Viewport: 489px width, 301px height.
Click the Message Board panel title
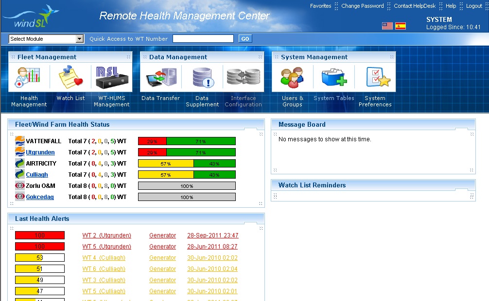point(302,125)
